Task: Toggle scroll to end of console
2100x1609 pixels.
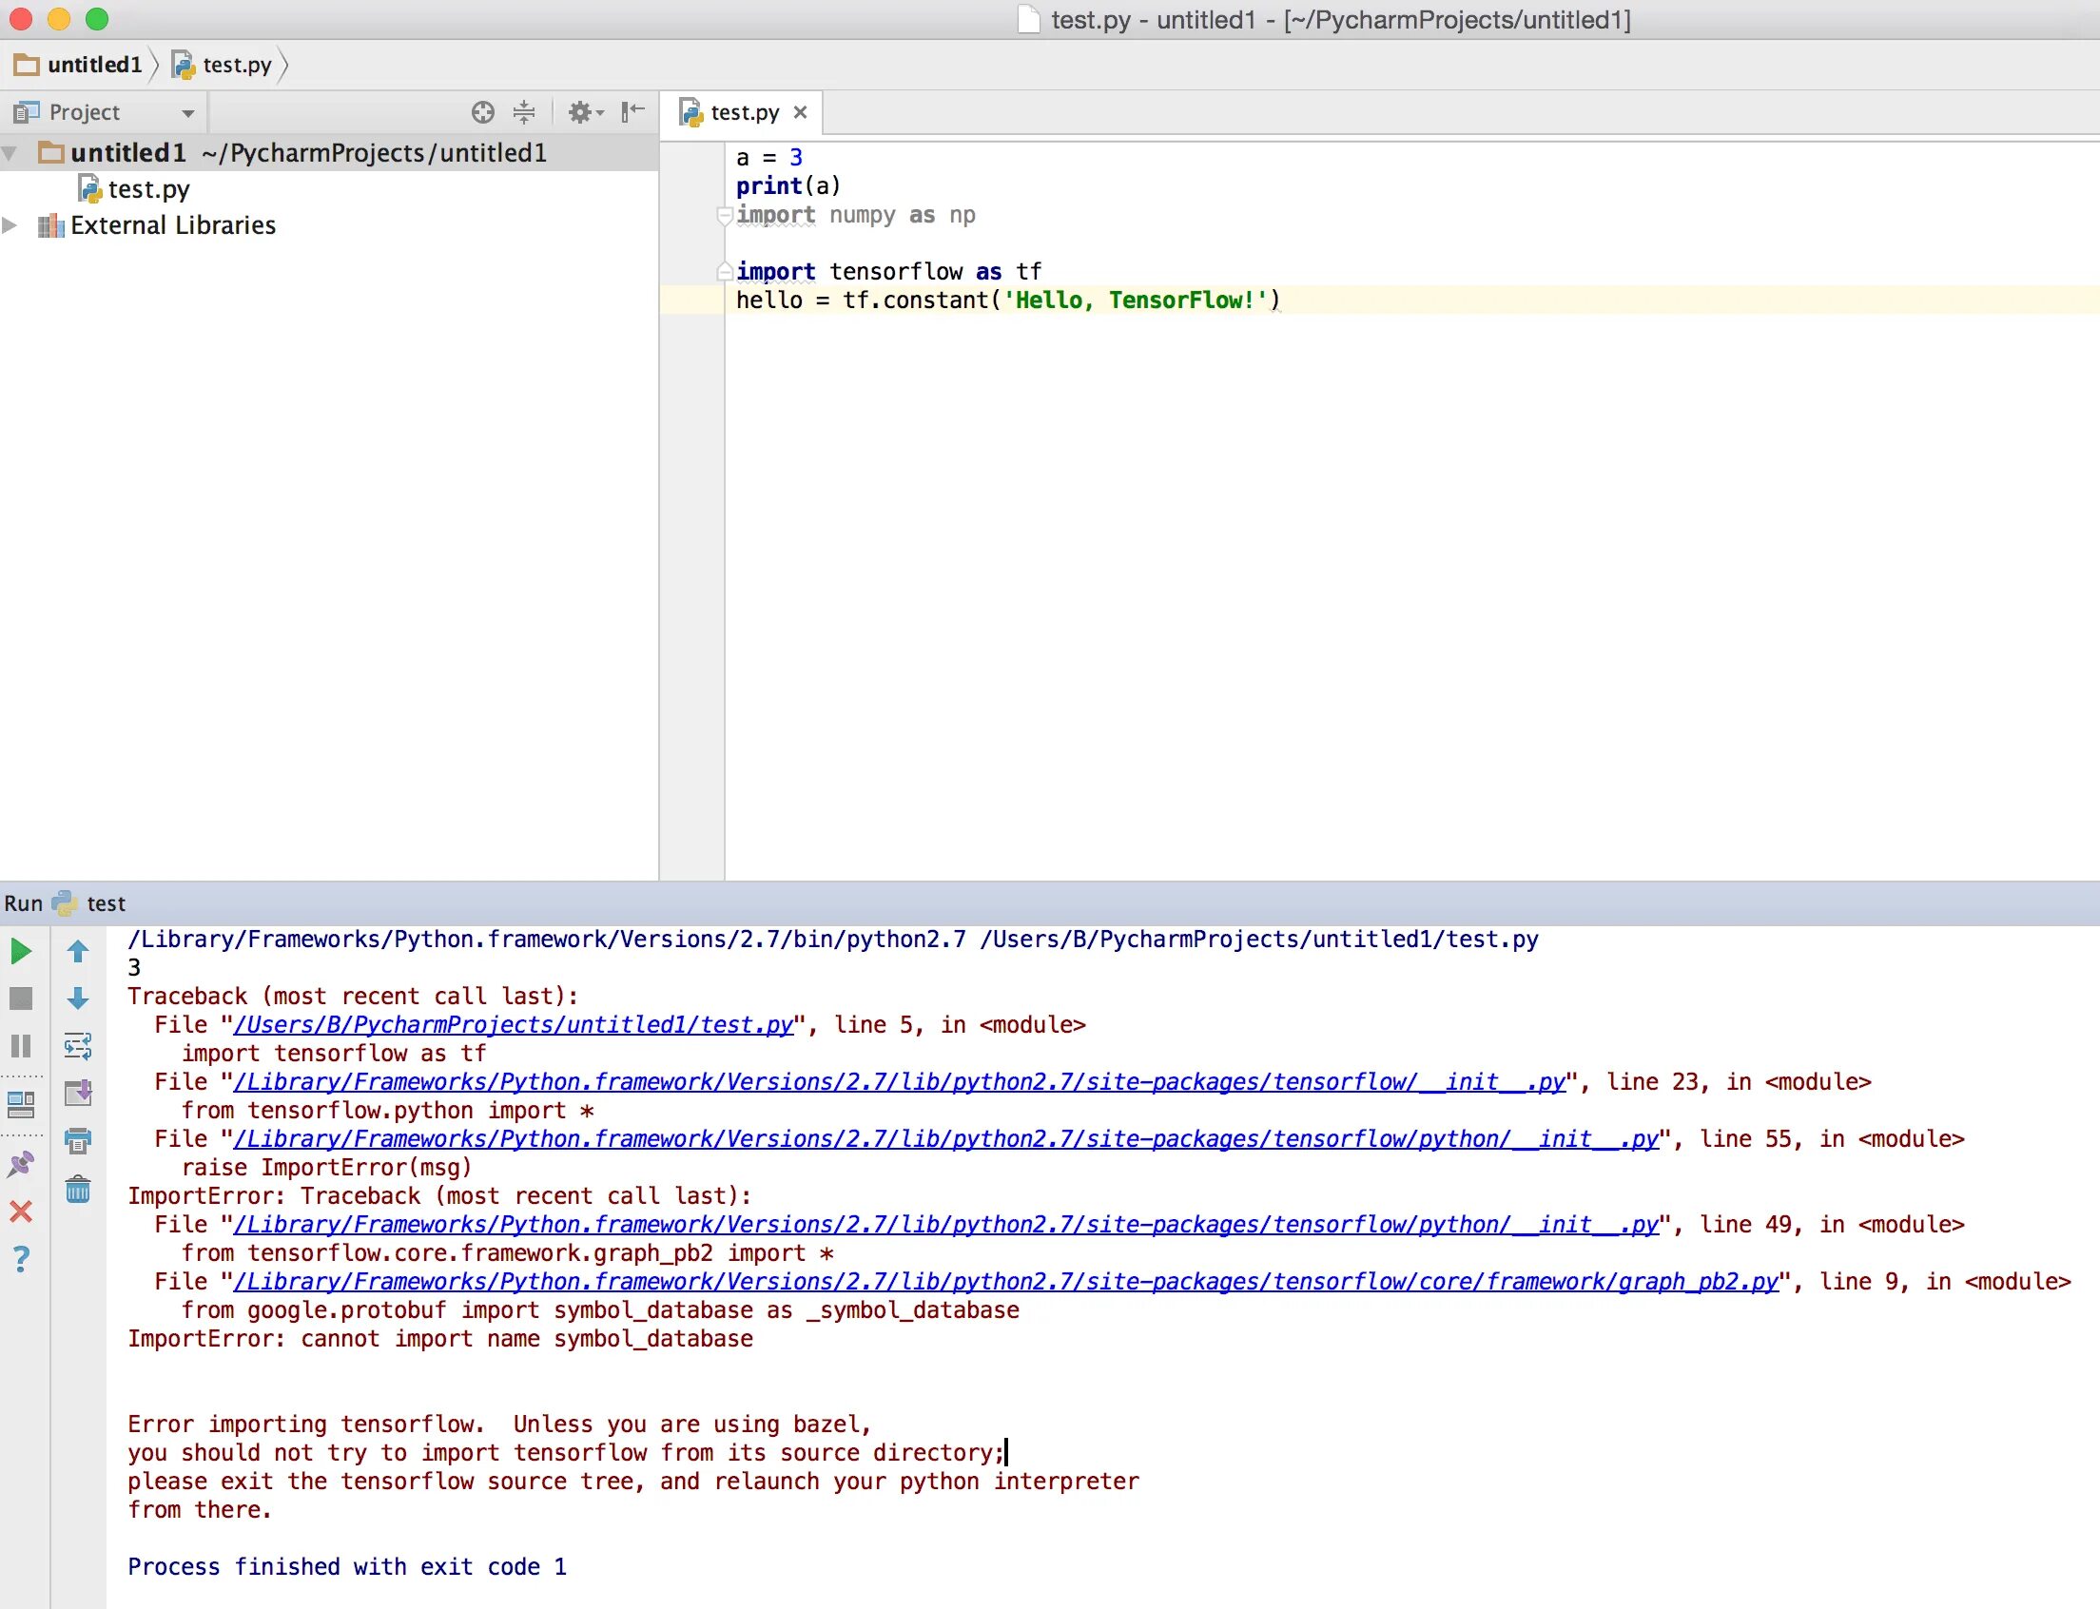Action: tap(78, 1093)
